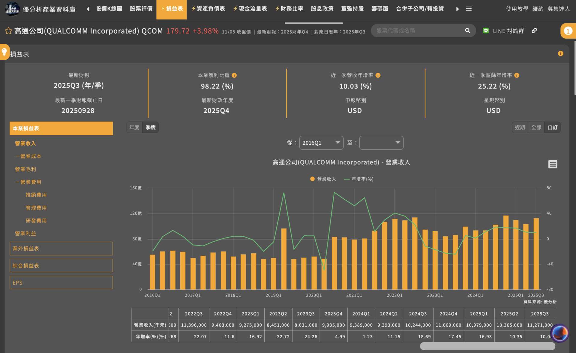Switch to the 資產負債表 tab

[x=208, y=9]
